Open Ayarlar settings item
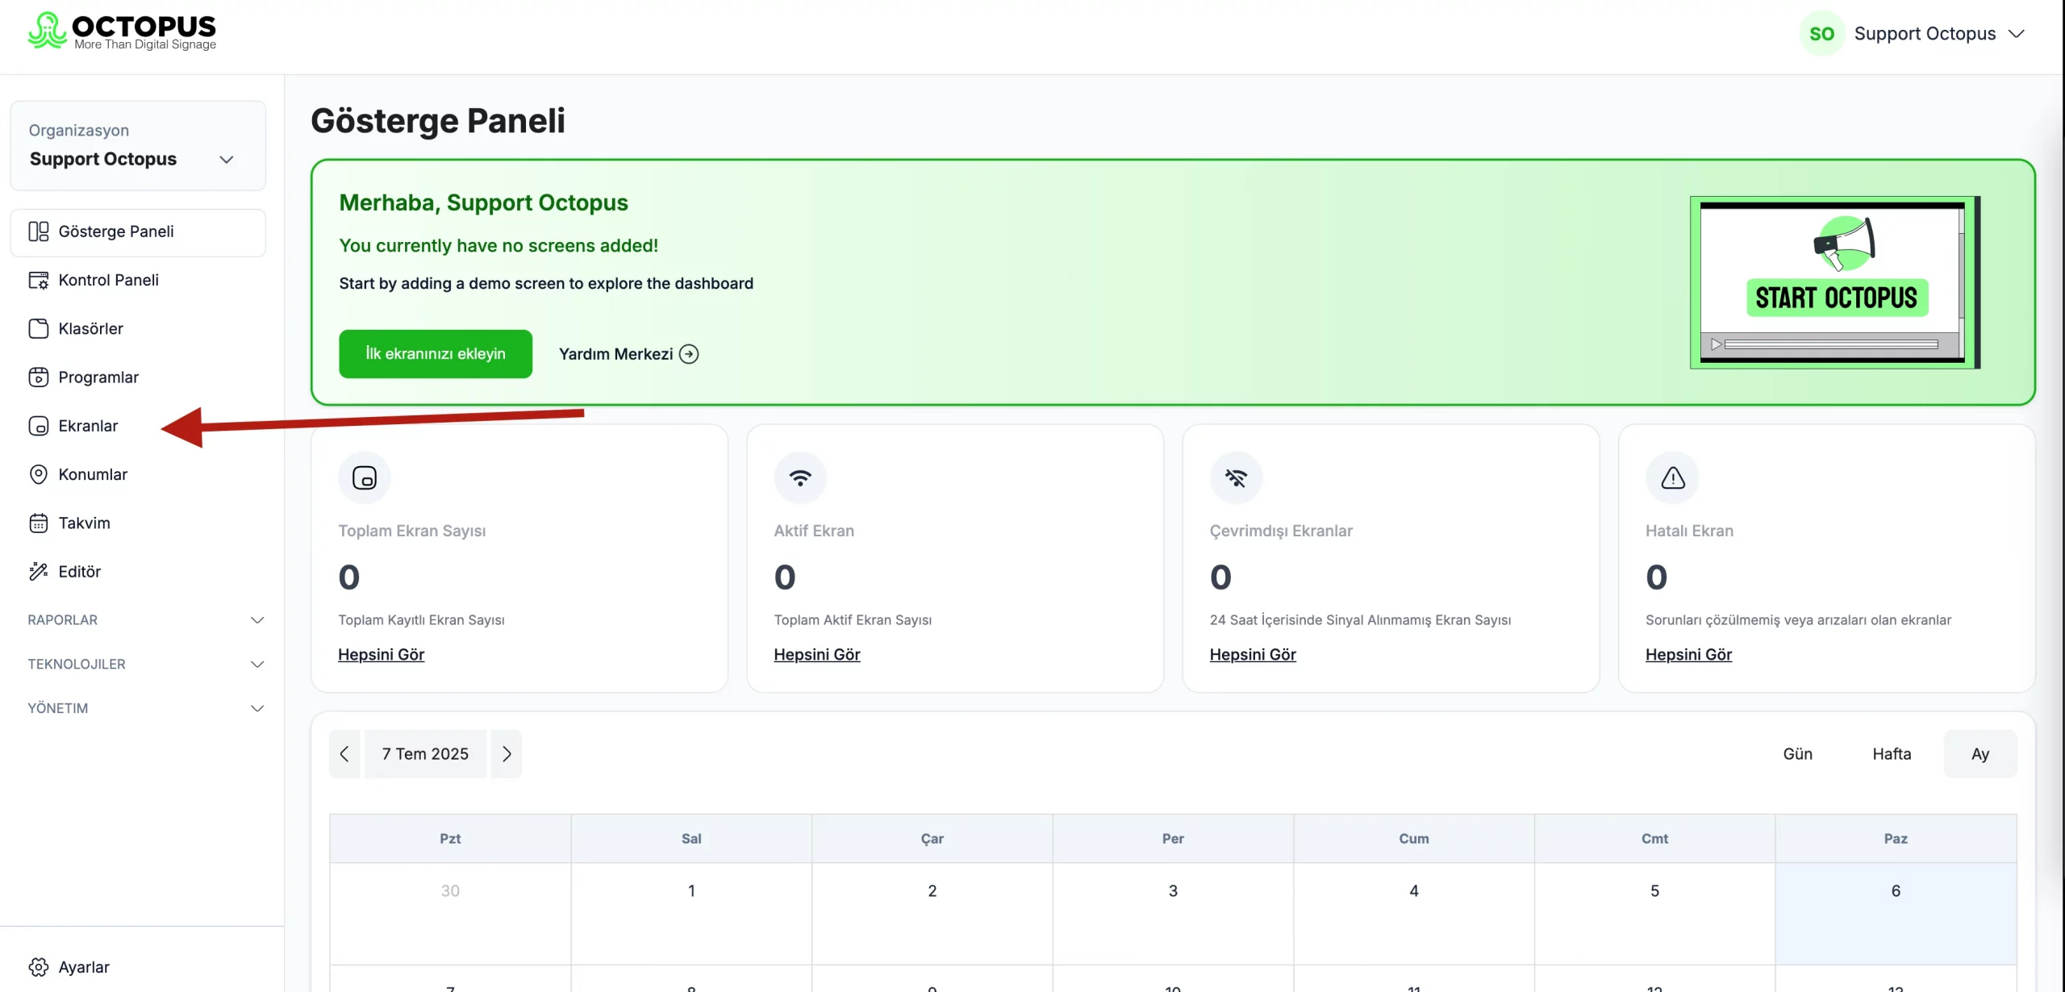The height and width of the screenshot is (992, 2065). click(138, 967)
